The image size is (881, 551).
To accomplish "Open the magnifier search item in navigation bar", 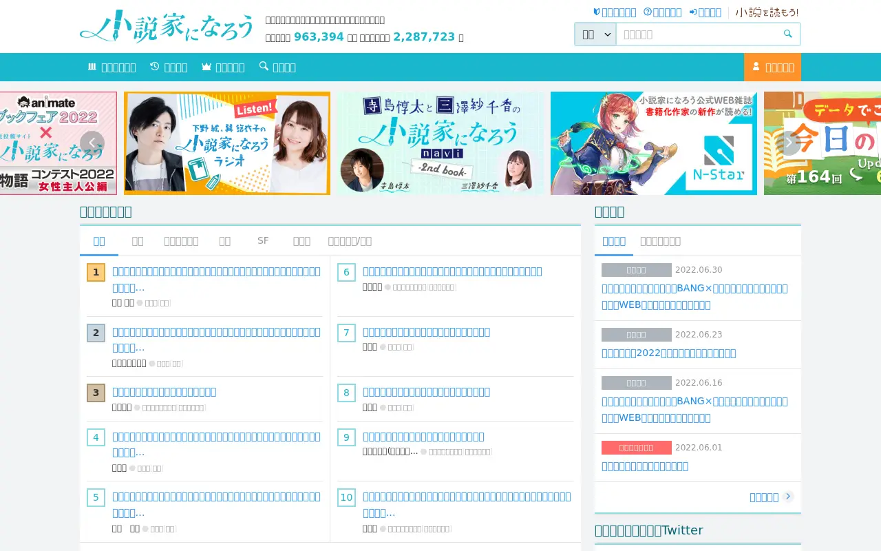I will [277, 67].
